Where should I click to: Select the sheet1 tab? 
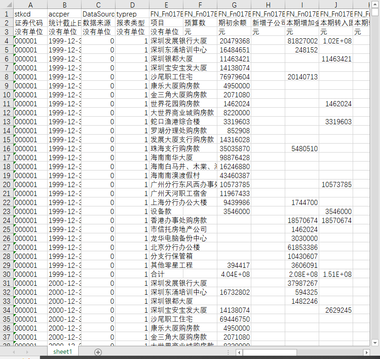63,352
